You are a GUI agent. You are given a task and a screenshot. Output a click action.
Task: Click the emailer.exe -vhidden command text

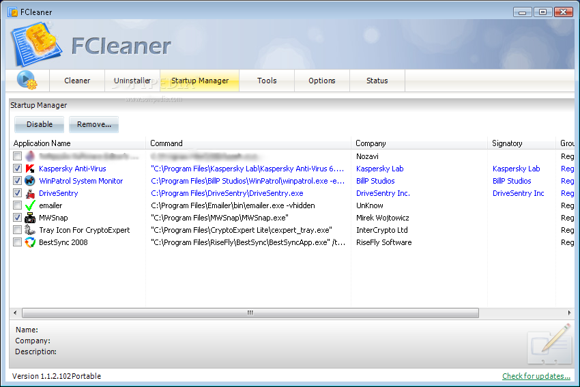pos(233,205)
